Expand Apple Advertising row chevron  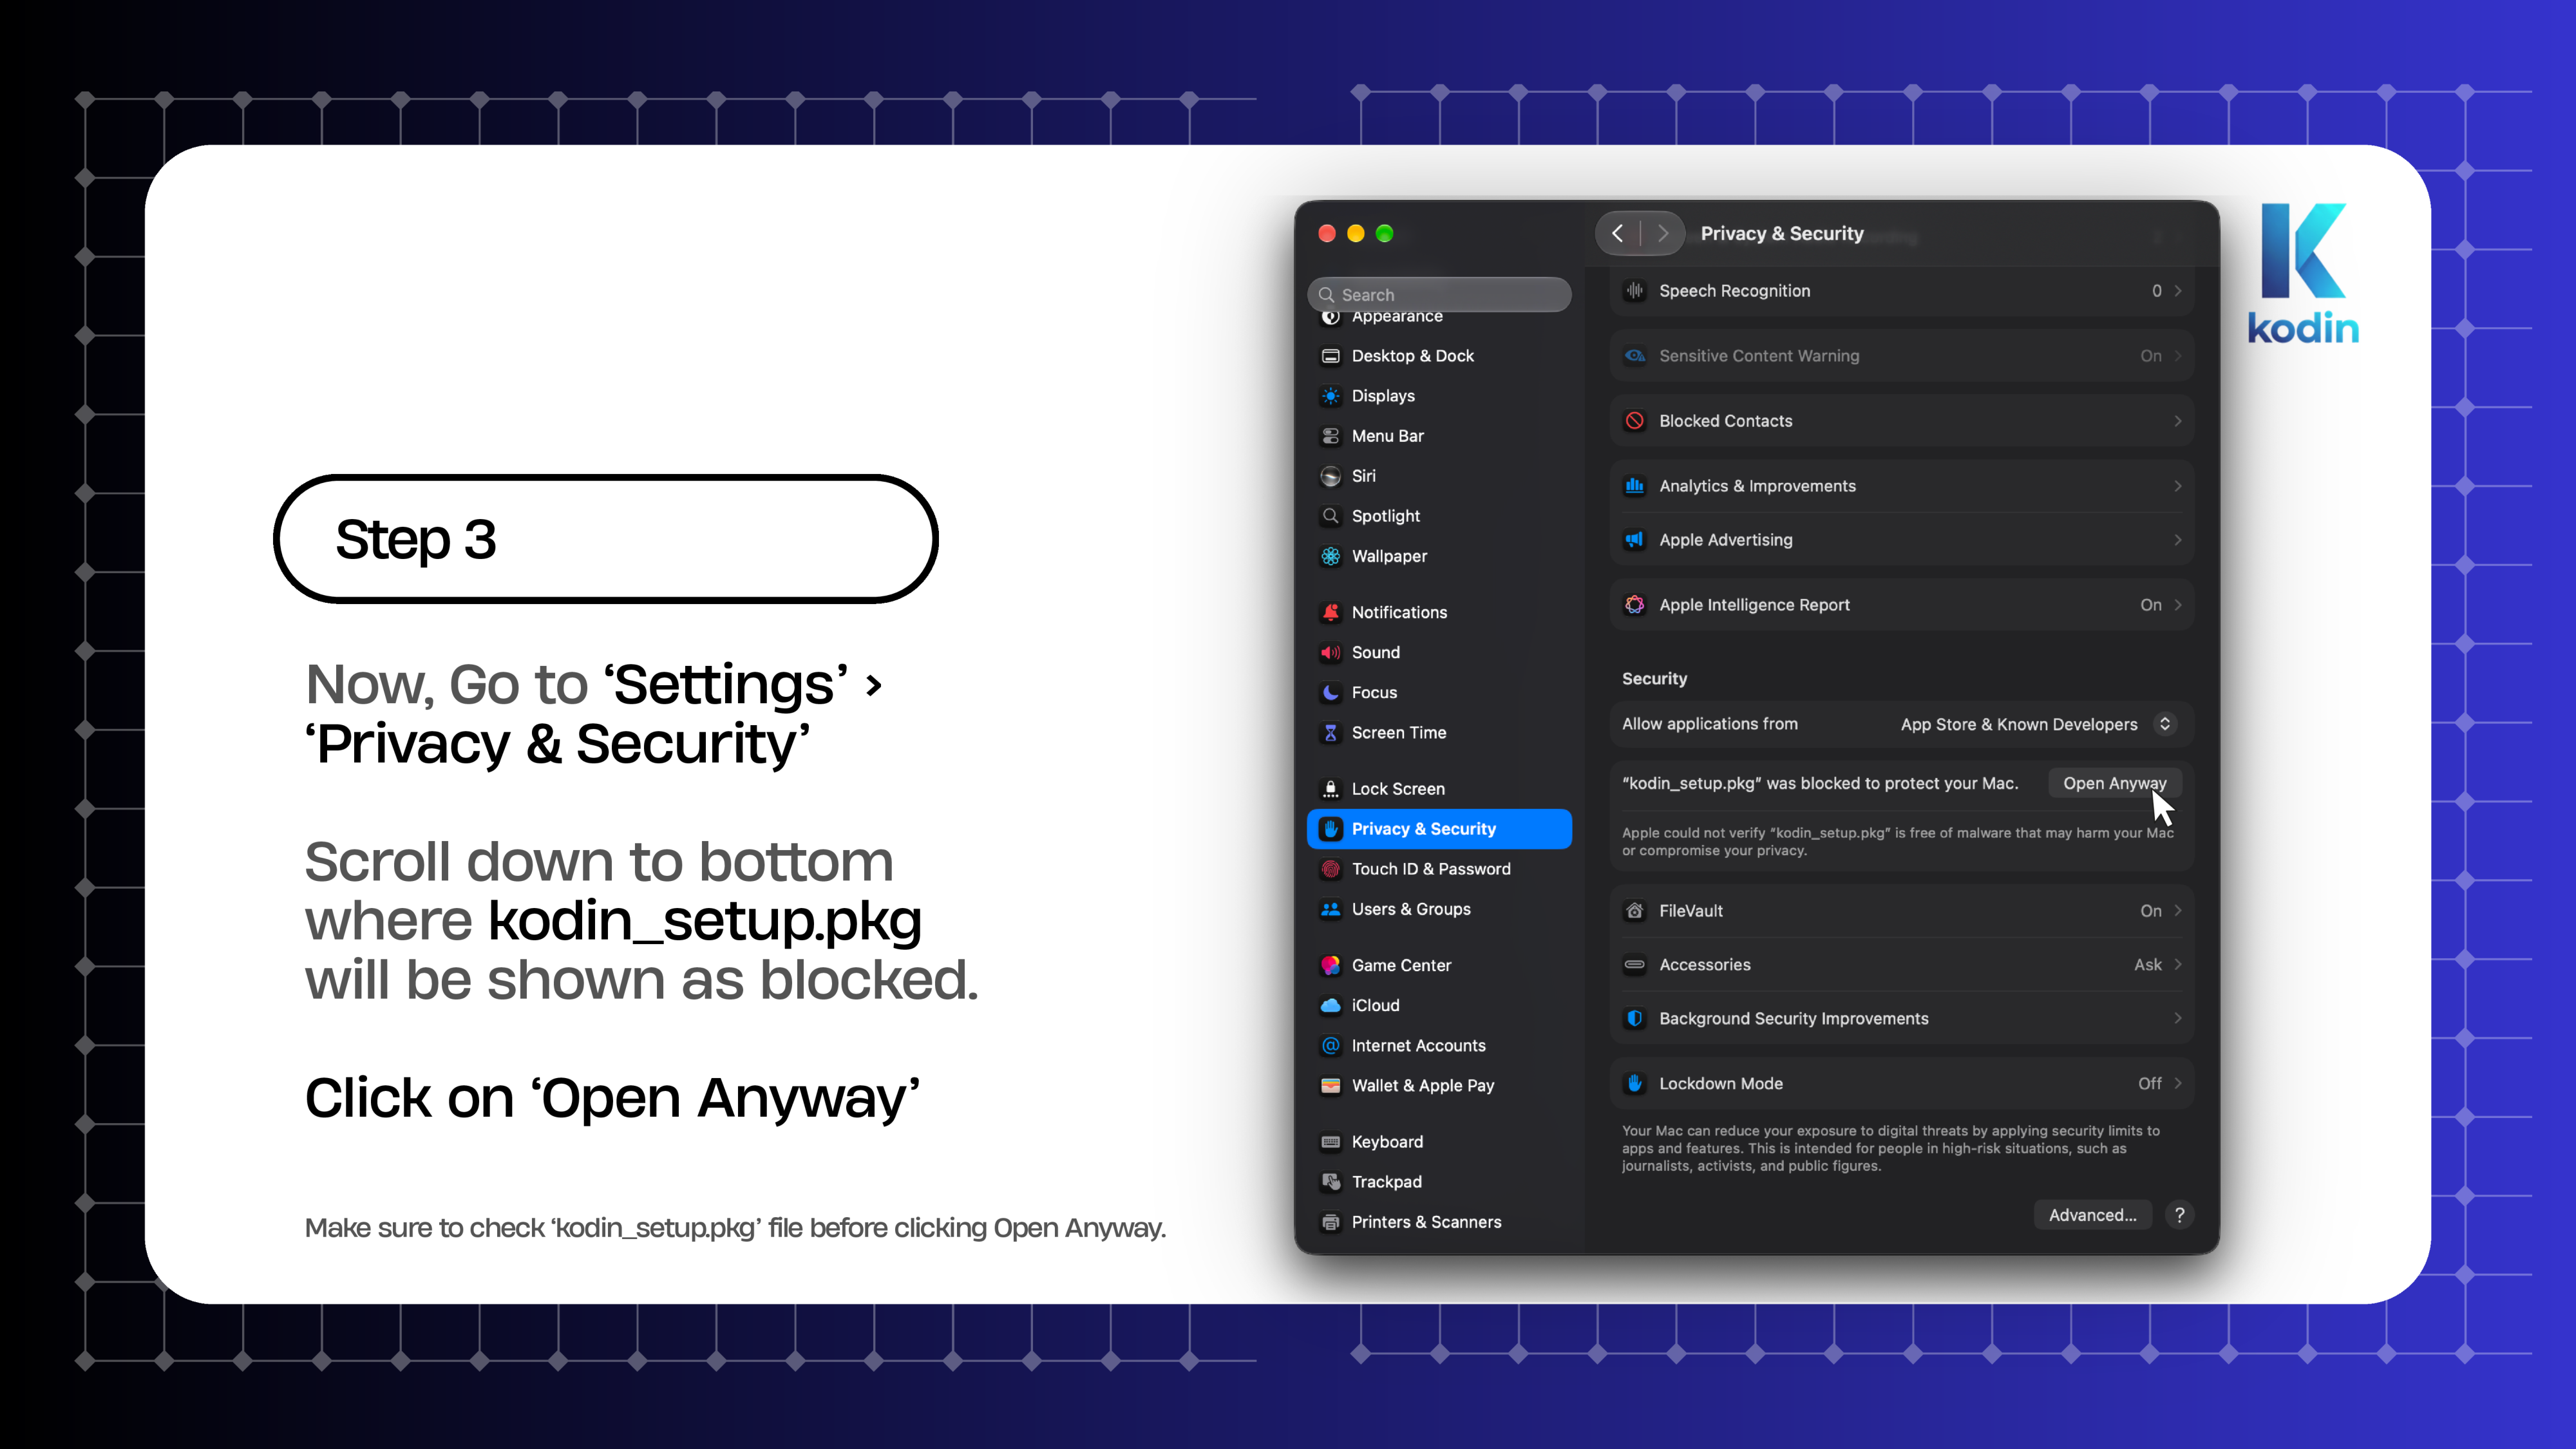point(2177,540)
